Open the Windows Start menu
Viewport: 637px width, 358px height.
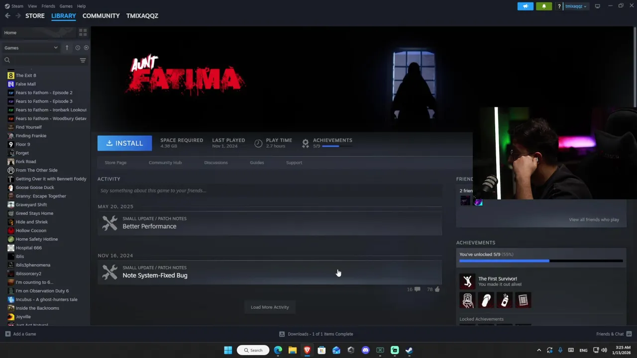(x=228, y=350)
